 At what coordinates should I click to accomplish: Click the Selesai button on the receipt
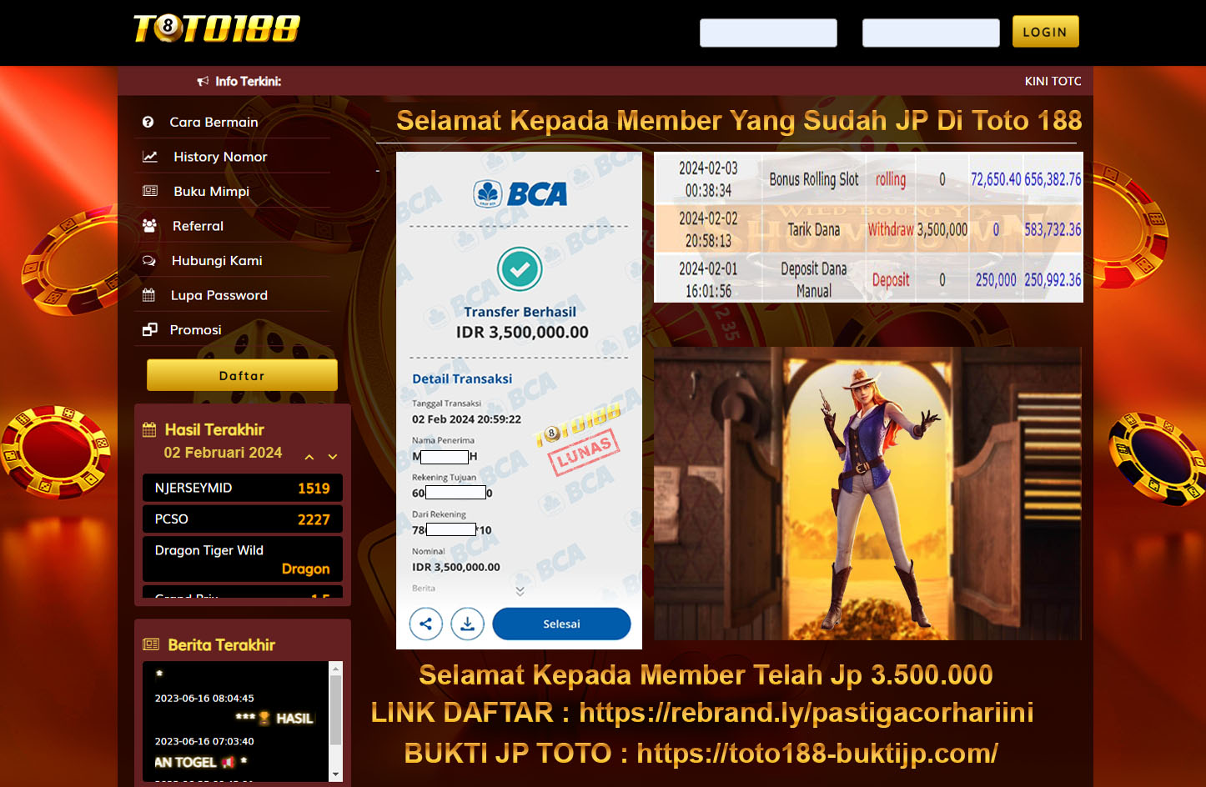[561, 624]
